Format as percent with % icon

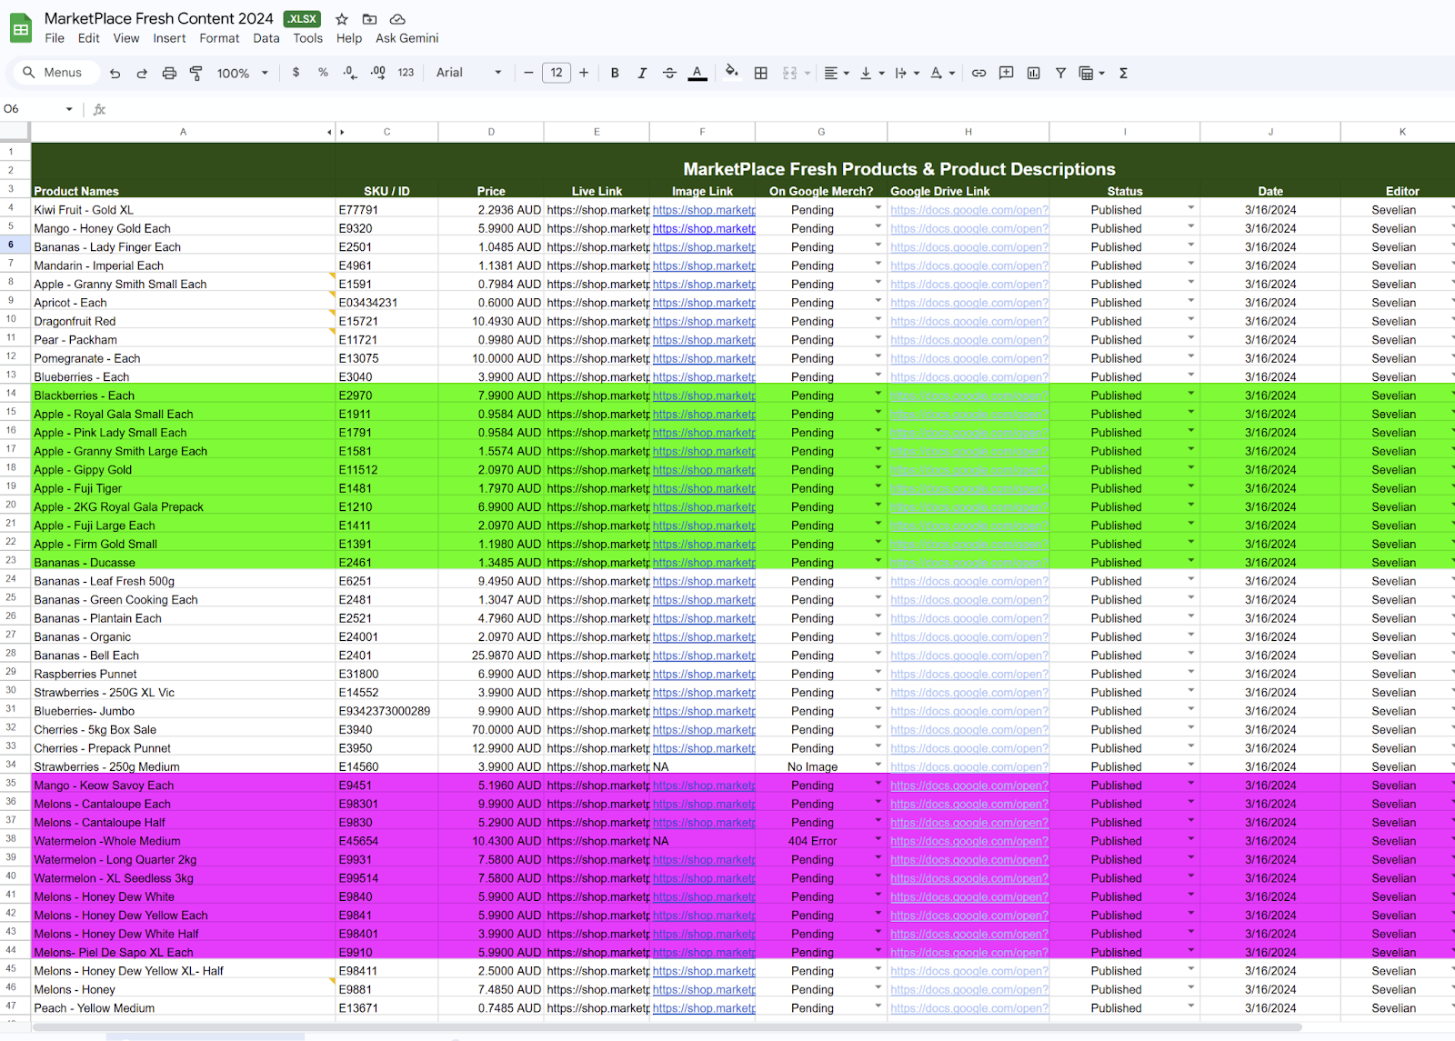pyautogui.click(x=323, y=73)
